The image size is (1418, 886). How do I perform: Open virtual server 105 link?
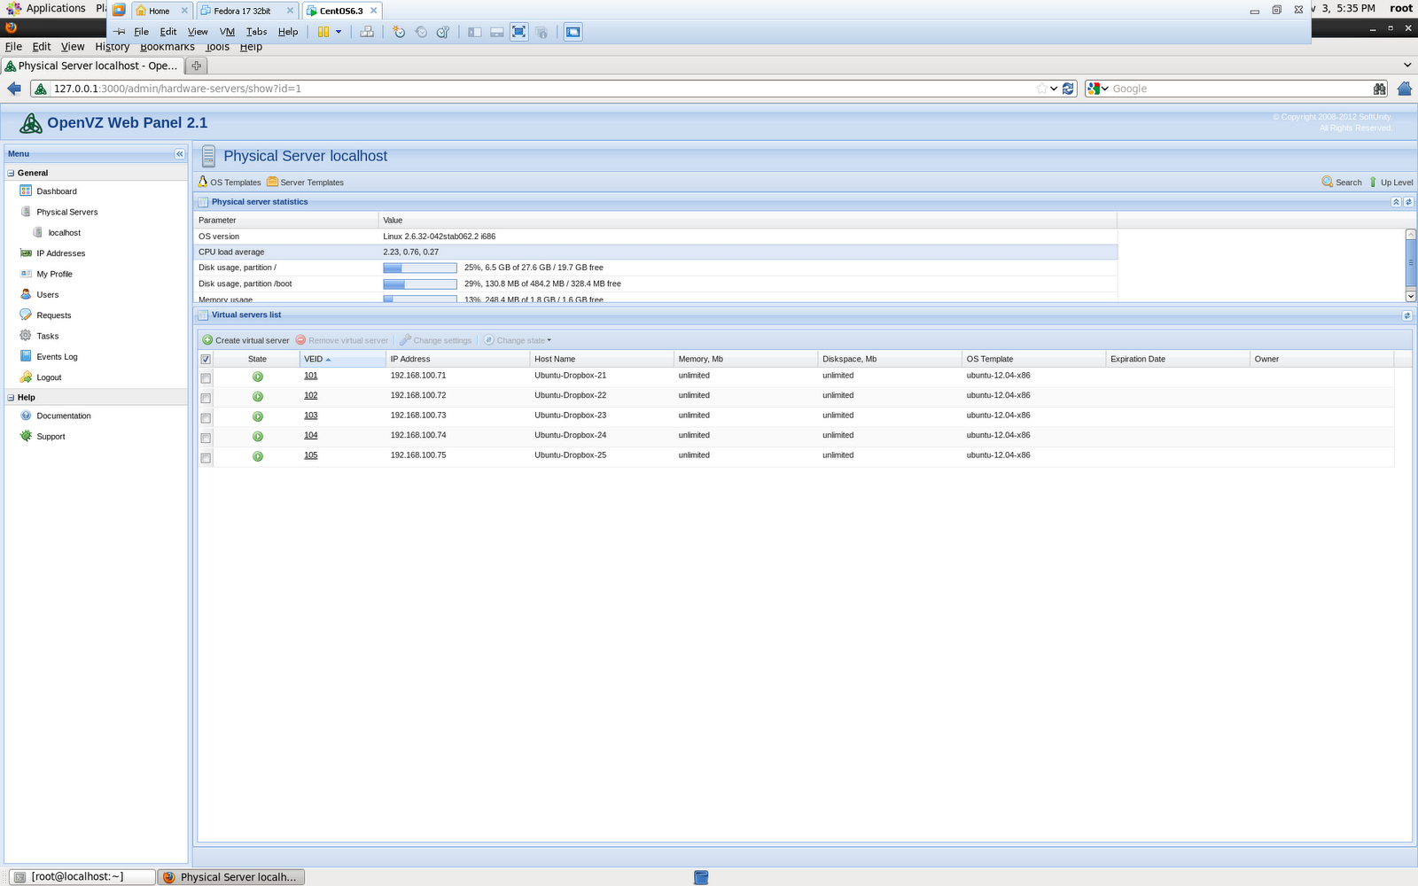(311, 455)
